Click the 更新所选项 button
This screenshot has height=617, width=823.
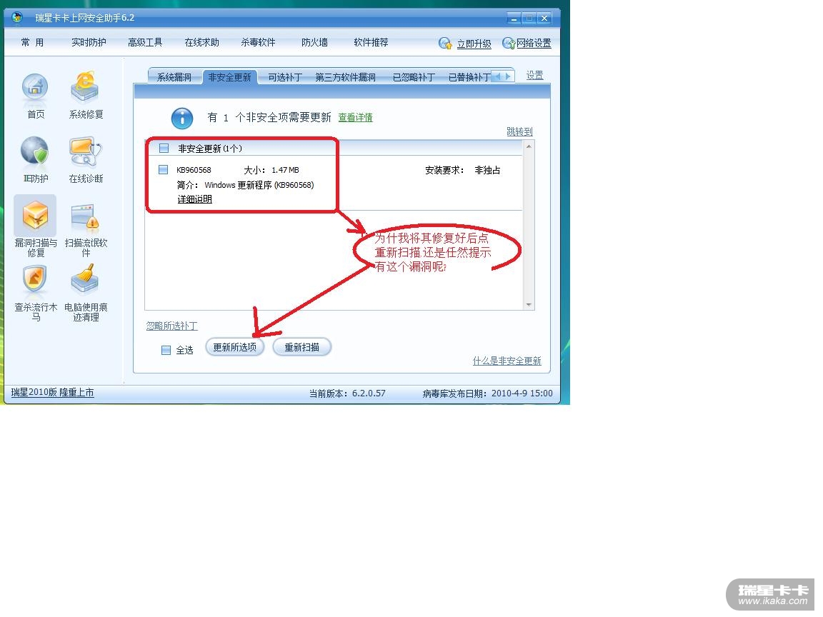click(x=234, y=347)
